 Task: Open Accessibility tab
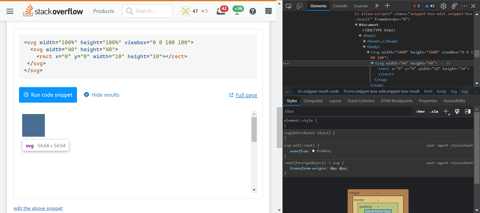pyautogui.click(x=454, y=101)
